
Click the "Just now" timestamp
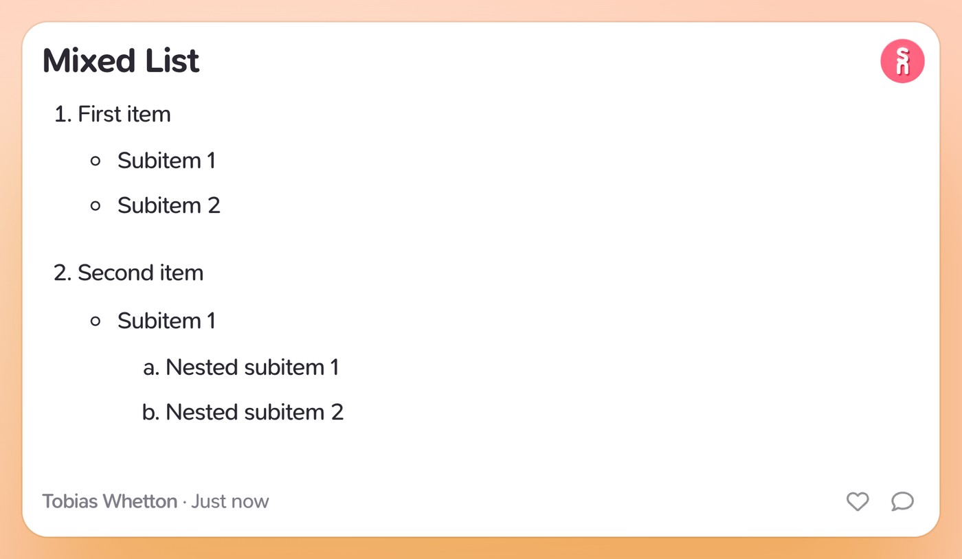point(230,501)
